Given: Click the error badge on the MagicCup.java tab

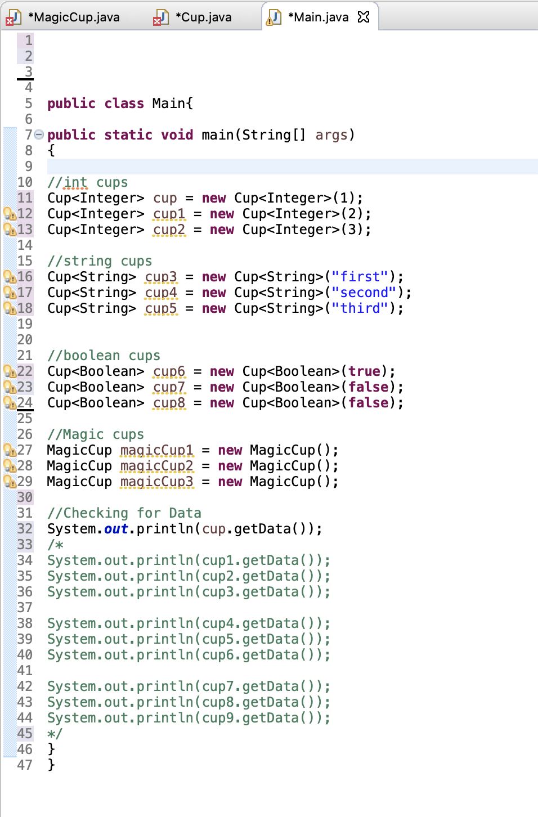Looking at the screenshot, I should coord(10,22).
